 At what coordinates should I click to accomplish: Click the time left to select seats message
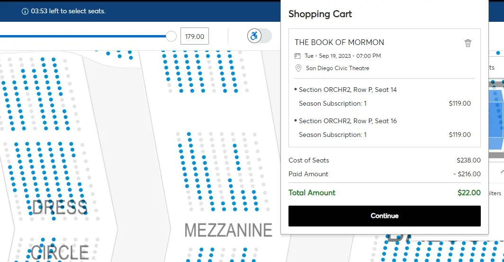point(68,11)
